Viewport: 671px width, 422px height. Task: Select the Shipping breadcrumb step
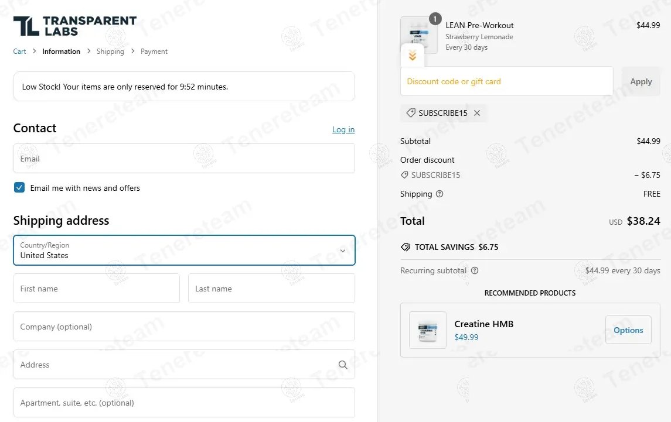110,52
